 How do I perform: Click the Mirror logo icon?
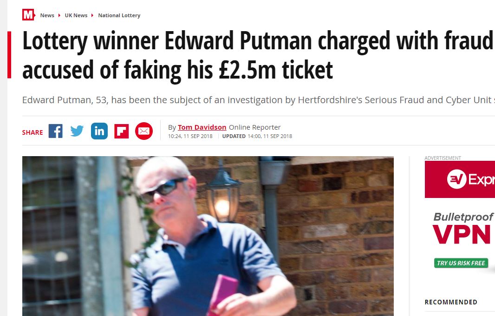(28, 15)
